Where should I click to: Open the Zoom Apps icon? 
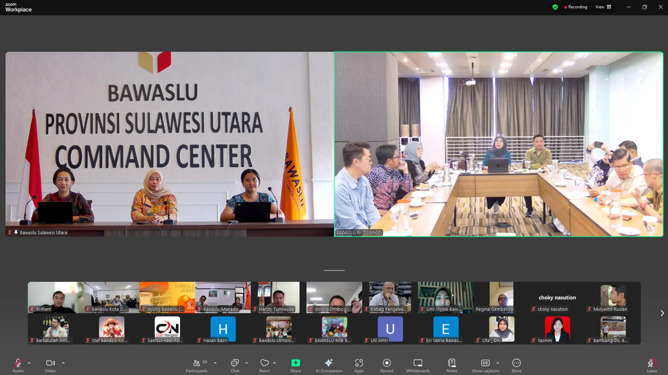(359, 362)
